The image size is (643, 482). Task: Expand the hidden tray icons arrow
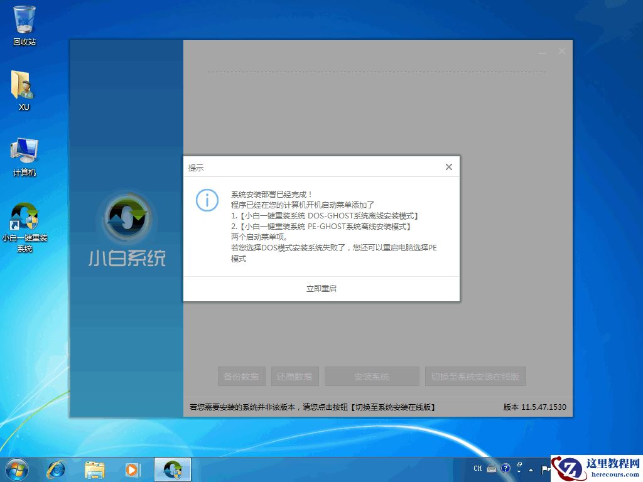[x=531, y=469]
